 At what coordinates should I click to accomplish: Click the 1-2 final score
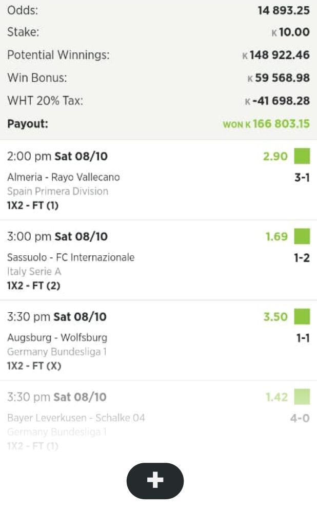point(302,258)
